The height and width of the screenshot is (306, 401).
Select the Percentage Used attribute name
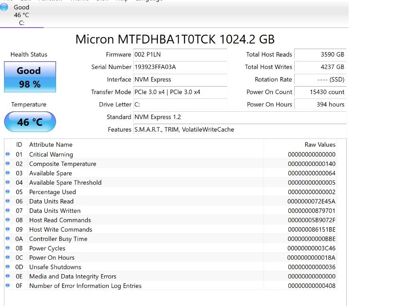(x=52, y=192)
